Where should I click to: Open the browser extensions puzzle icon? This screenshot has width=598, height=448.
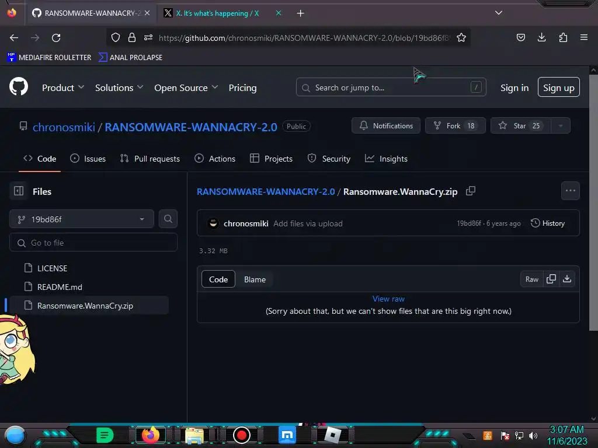click(563, 37)
